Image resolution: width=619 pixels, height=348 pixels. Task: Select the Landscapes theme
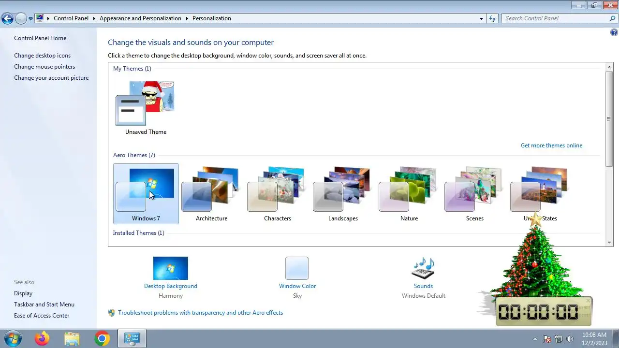pos(343,194)
